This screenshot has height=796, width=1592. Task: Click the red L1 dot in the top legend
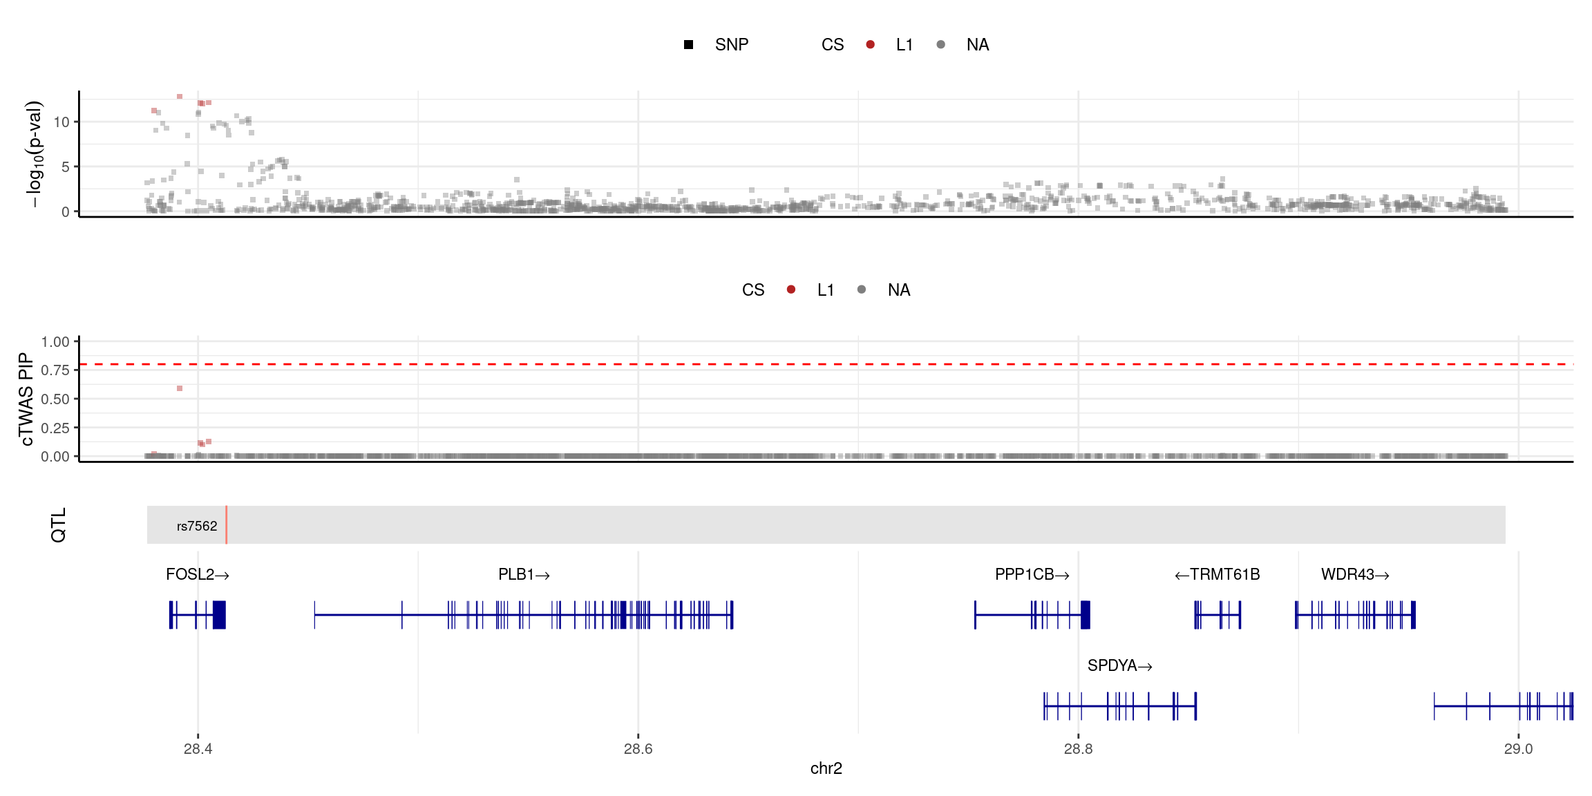pyautogui.click(x=870, y=45)
